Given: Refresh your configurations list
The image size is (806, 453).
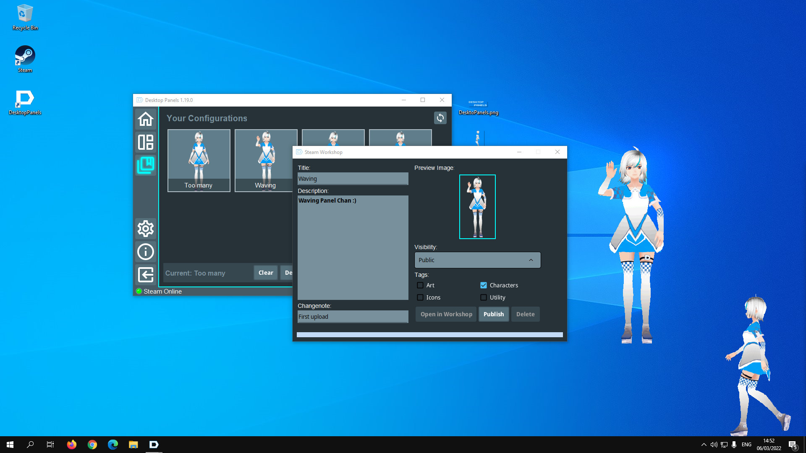Looking at the screenshot, I should pyautogui.click(x=440, y=118).
